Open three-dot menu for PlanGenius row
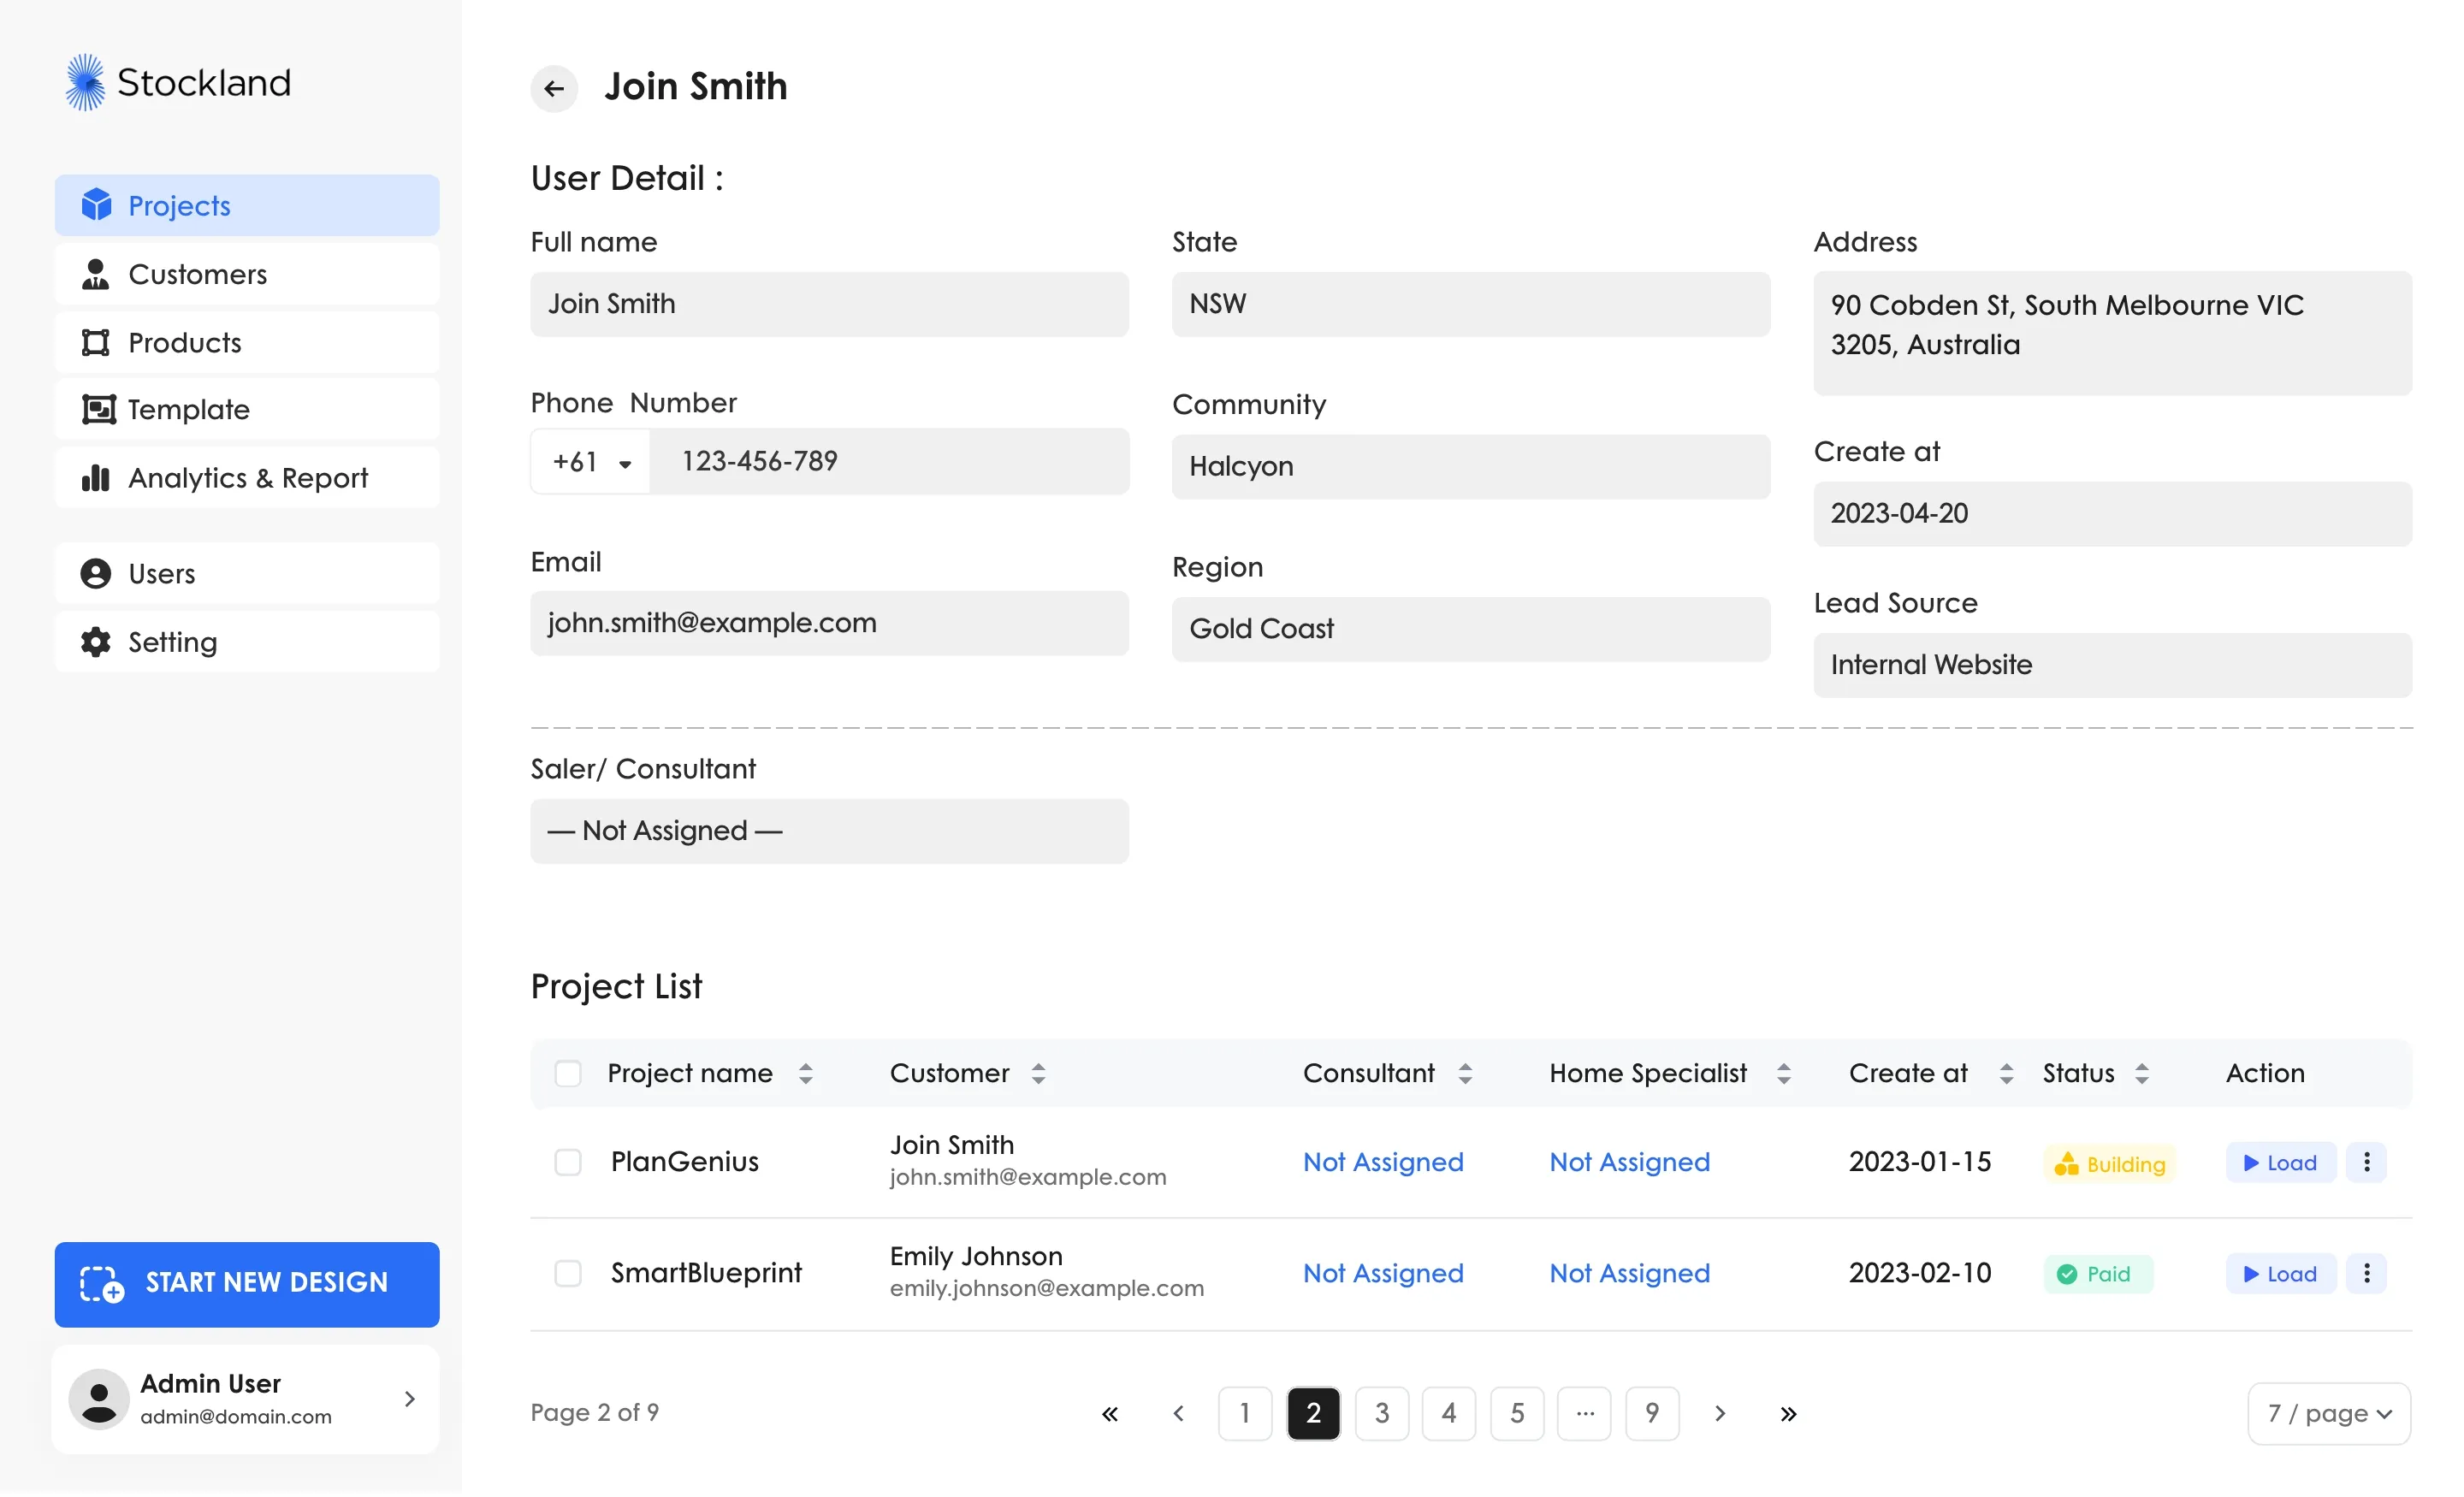The width and height of the screenshot is (2464, 1497). (x=2366, y=1162)
